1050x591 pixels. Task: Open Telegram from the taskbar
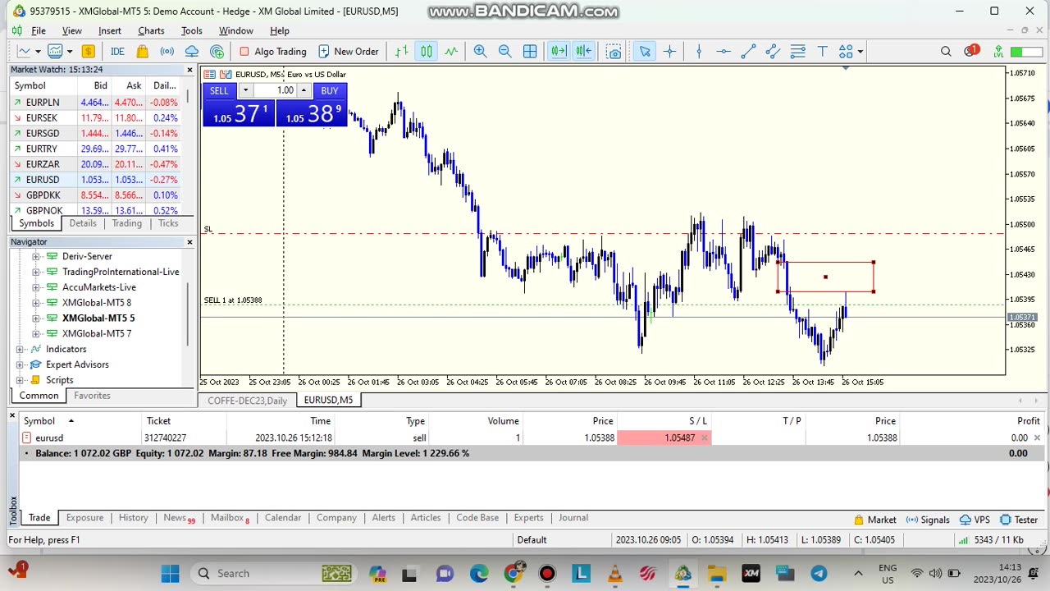(819, 573)
